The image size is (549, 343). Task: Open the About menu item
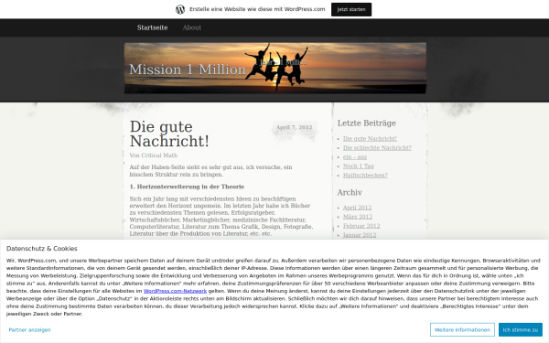[x=192, y=27]
